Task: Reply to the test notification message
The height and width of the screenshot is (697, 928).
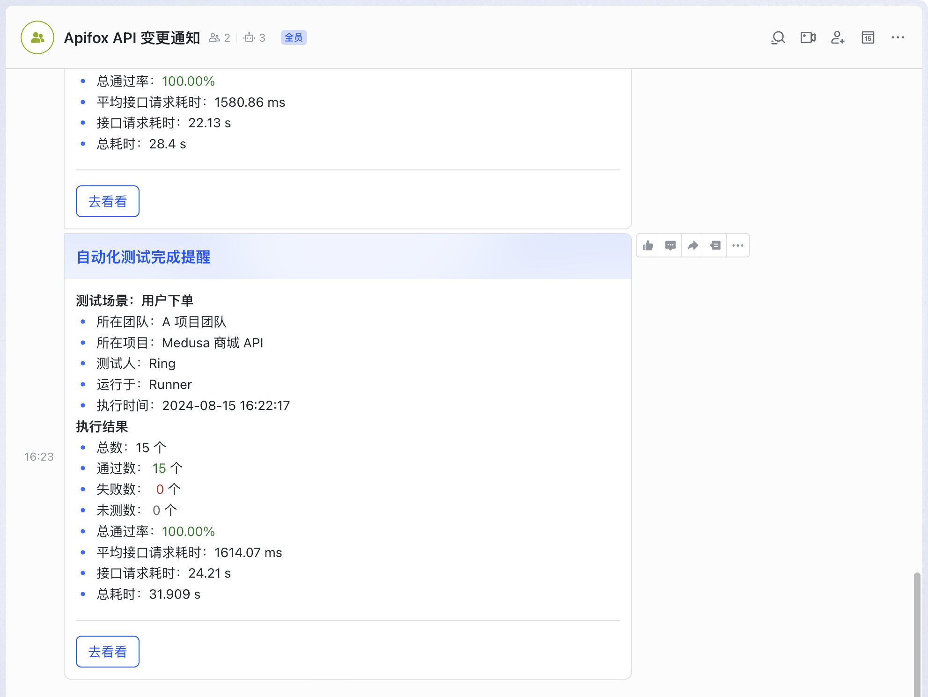Action: pos(670,245)
